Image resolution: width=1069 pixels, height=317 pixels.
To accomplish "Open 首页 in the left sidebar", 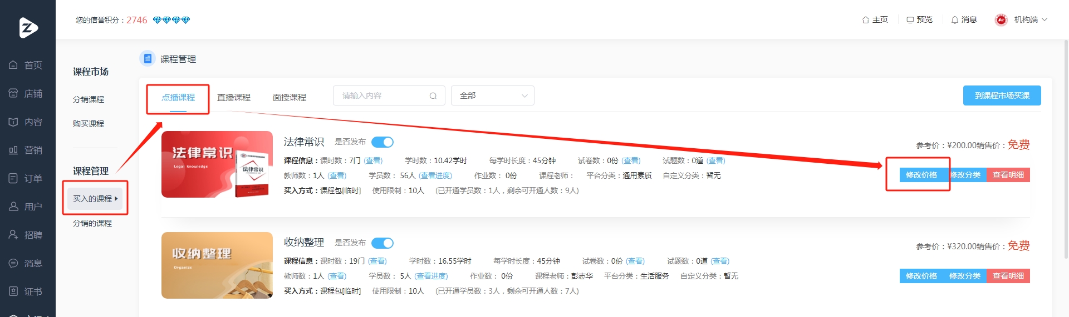I will 26,65.
